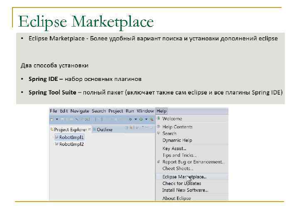Launch Eclipse Marketplace...
Image resolution: width=299 pixels, height=224 pixels.
point(192,177)
